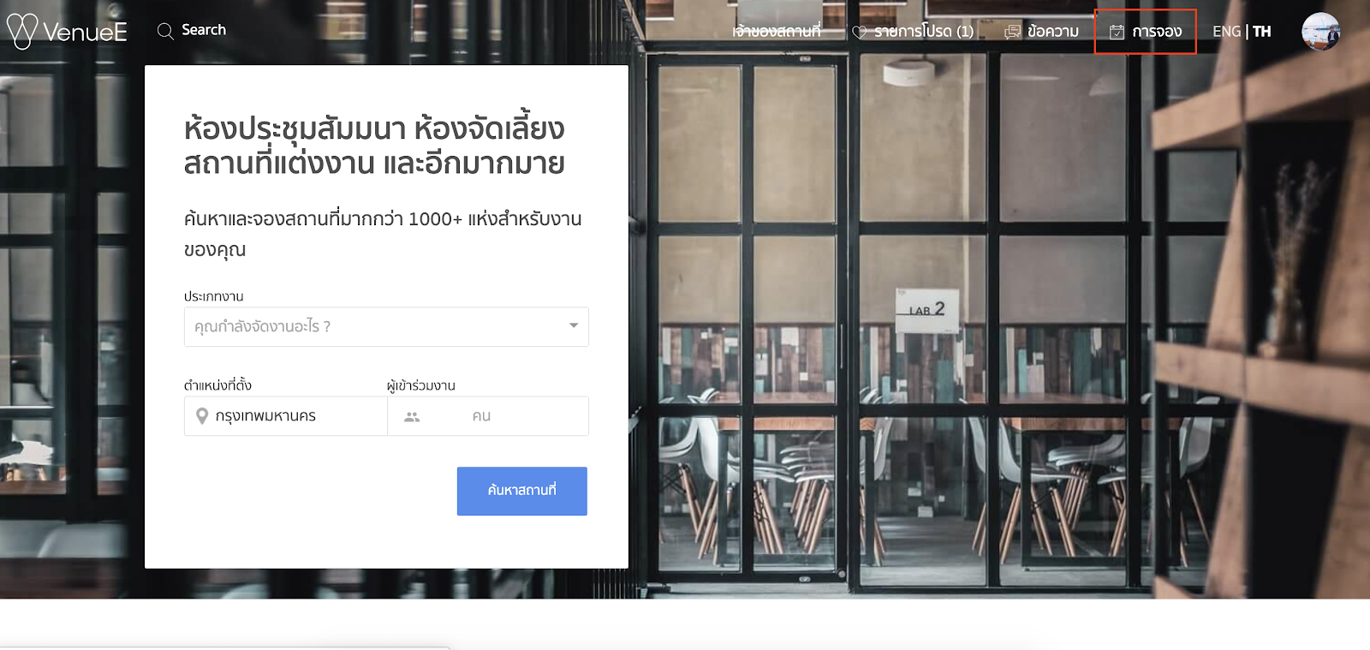Screen dimensions: 1370x650
Task: Open the เจ้าของสถานที่ menu item
Action: click(x=777, y=32)
